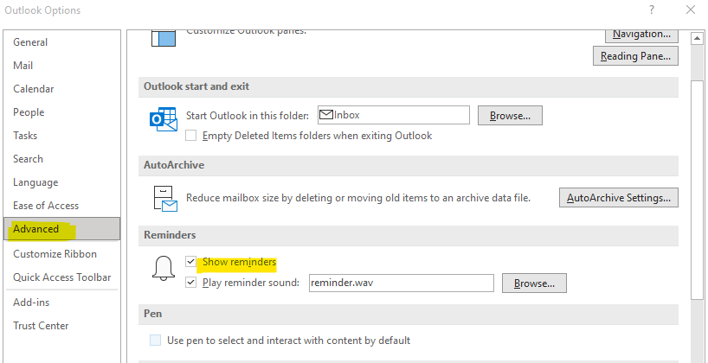This screenshot has width=708, height=363.
Task: Uncheck the Show reminders checkbox
Action: pos(191,262)
